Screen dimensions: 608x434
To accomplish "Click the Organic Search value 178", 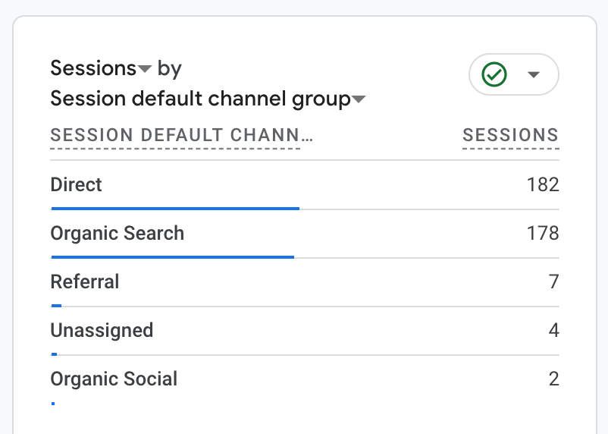I will coord(543,233).
